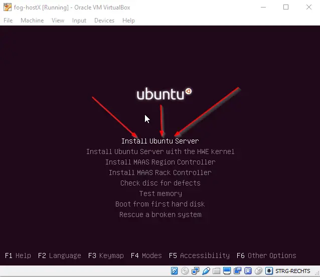Maximize the fog-hostX VirtualBox window
Screen dimensions: 320x277
point(286,7)
